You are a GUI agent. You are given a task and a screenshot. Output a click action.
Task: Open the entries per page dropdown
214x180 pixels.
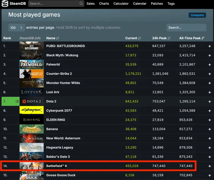coord(17,28)
